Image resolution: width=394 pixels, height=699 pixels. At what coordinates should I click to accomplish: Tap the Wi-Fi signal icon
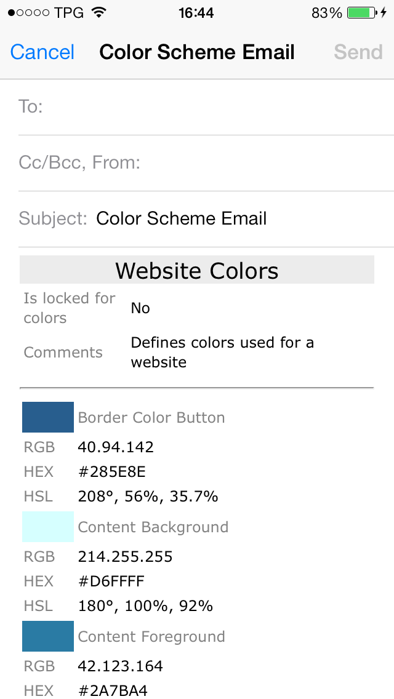(x=98, y=13)
